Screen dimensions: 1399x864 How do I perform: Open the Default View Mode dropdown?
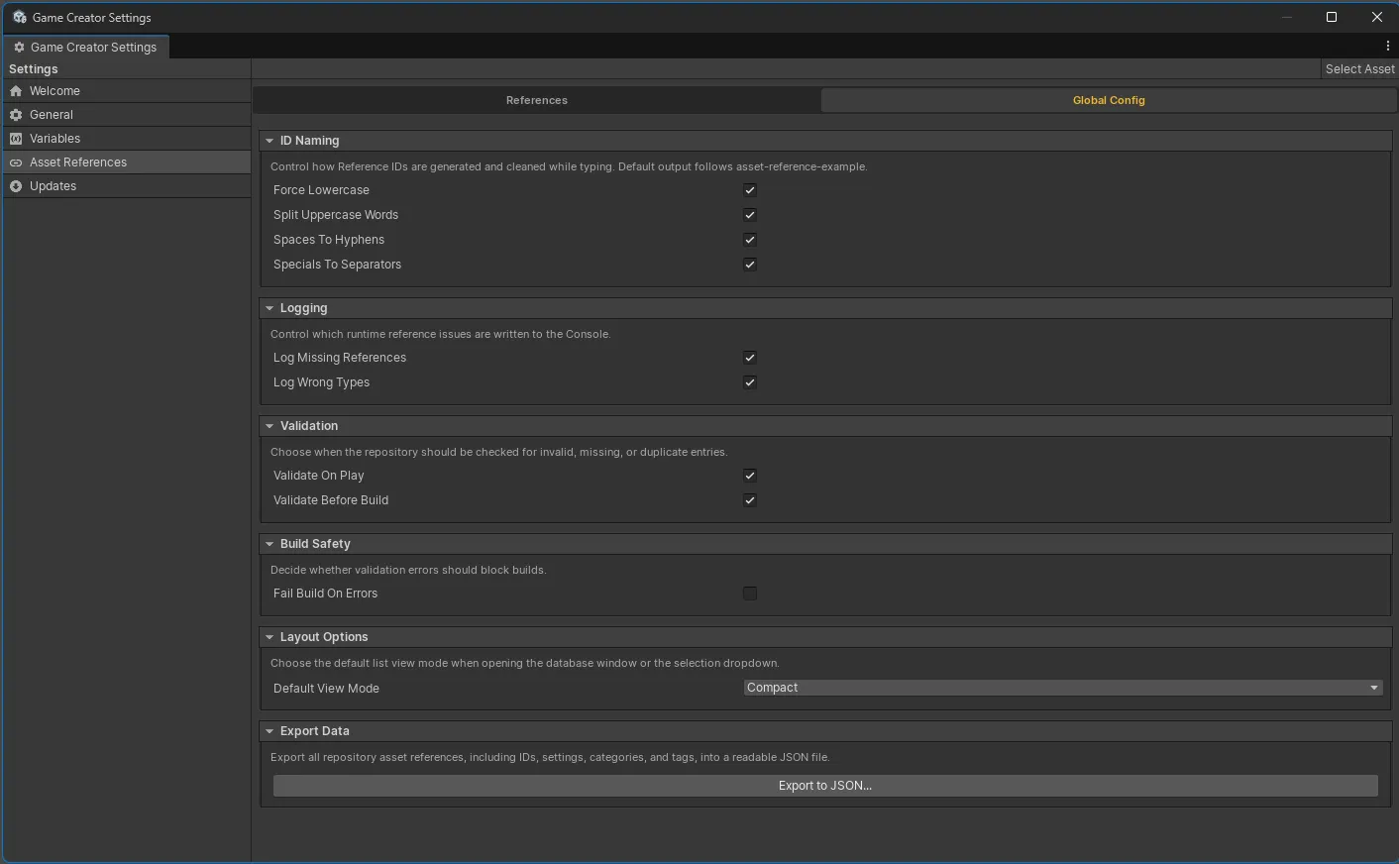pyautogui.click(x=1063, y=688)
